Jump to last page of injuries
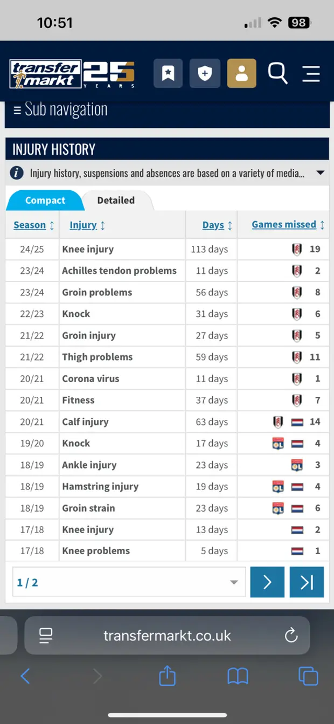This screenshot has height=724, width=334. pyautogui.click(x=307, y=582)
